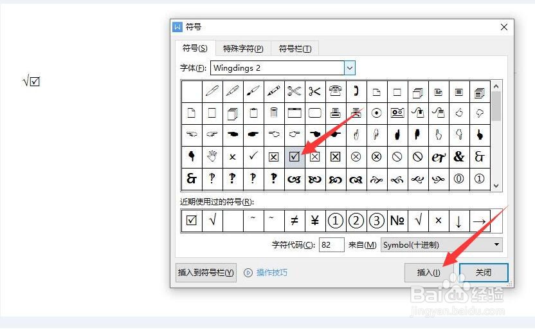Choose the circle-with-dot target symbol
Image resolution: width=535 pixels, height=330 pixels.
[x=376, y=113]
